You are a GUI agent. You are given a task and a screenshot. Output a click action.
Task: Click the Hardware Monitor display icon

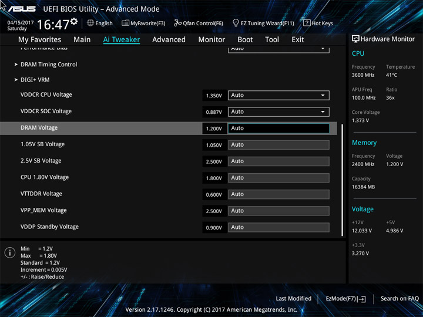(355, 39)
